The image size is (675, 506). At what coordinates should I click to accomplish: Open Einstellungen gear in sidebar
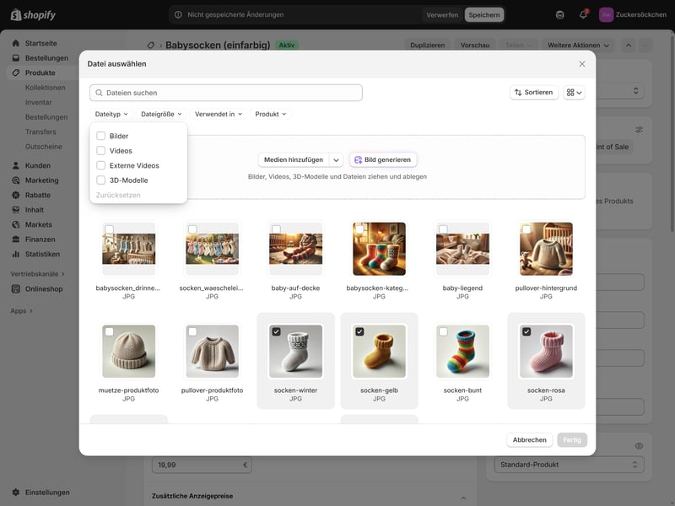click(16, 493)
